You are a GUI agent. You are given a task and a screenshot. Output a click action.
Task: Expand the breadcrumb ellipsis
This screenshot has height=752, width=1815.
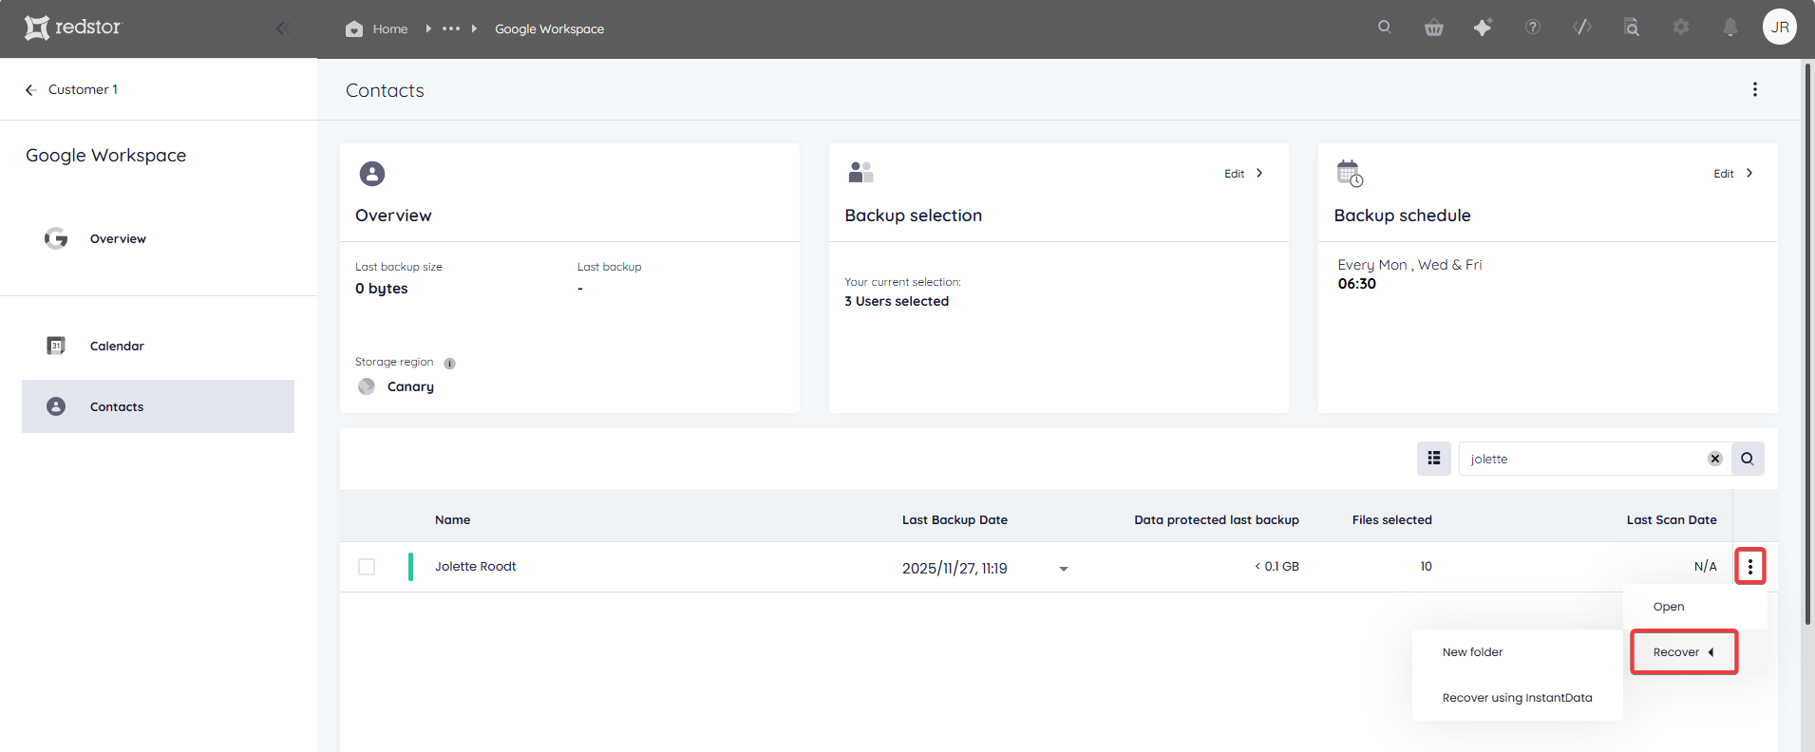[451, 28]
